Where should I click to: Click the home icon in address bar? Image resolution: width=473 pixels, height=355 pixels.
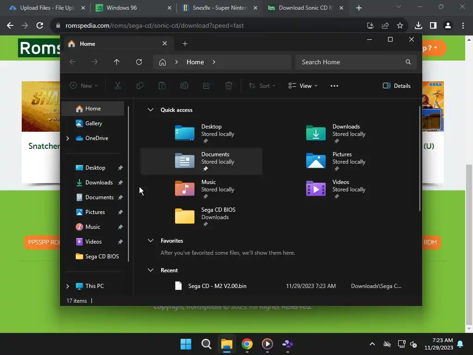click(x=163, y=62)
